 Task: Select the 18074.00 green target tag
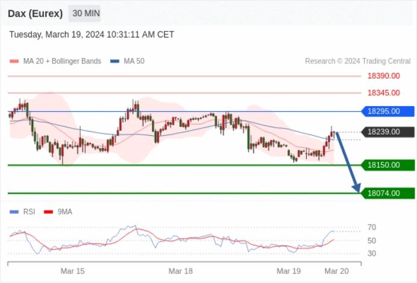(388, 193)
